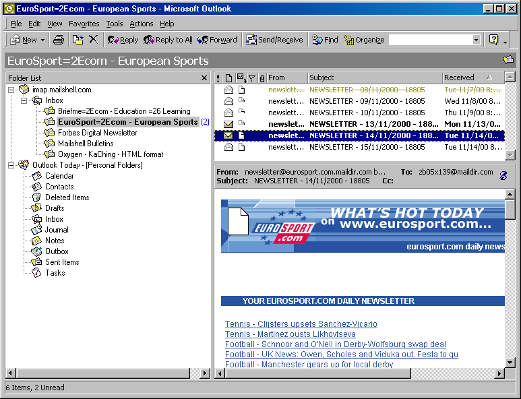Click the Send/Receive button
The image size is (521, 399).
pyautogui.click(x=274, y=40)
